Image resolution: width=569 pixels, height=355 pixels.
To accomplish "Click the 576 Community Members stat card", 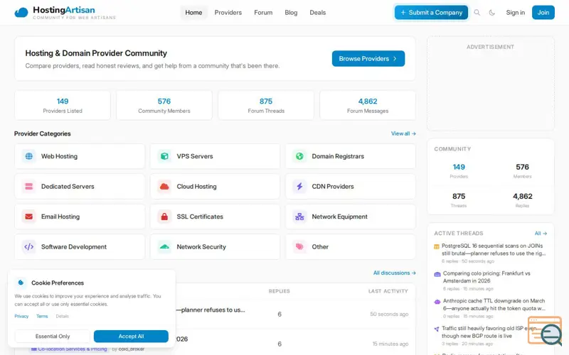I will coord(164,105).
